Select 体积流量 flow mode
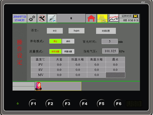This screenshot has width=153, height=115. pyautogui.click(x=55, y=51)
